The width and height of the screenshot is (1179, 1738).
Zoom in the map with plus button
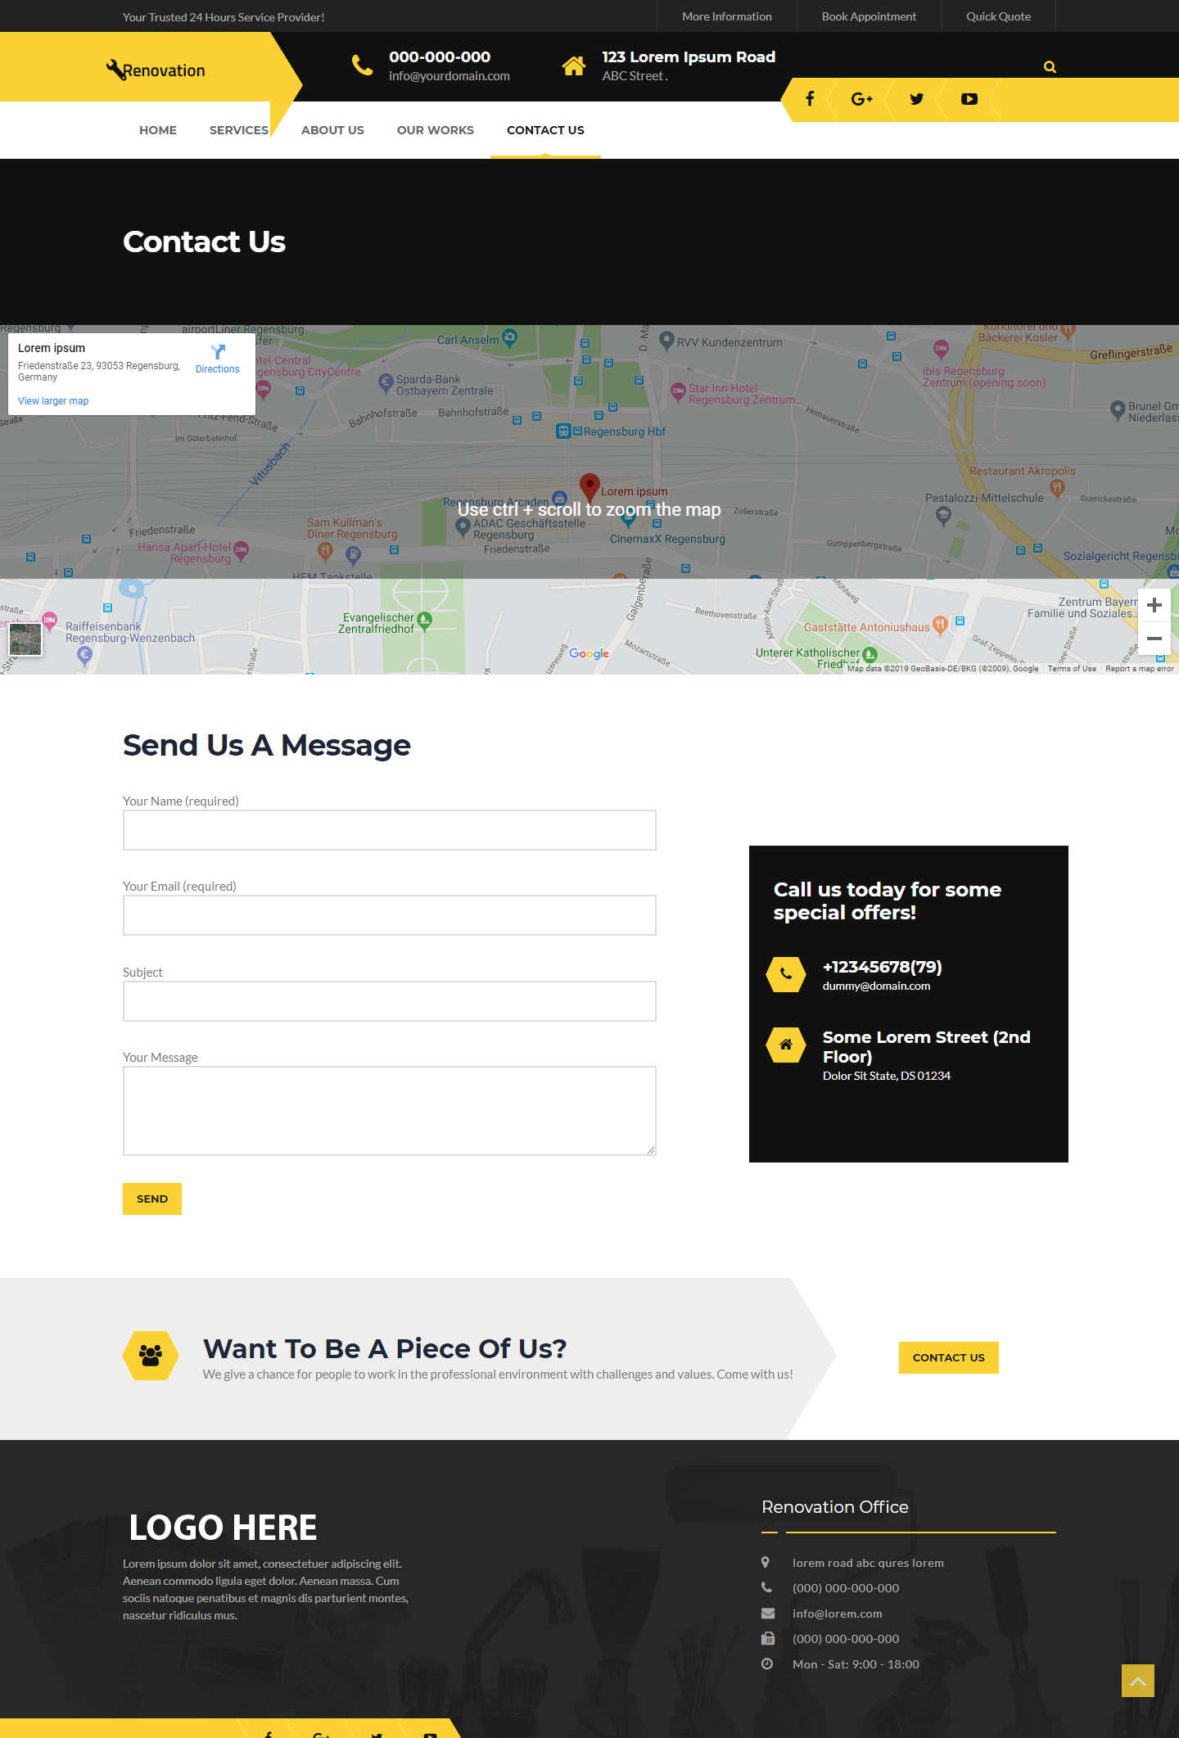[1154, 605]
